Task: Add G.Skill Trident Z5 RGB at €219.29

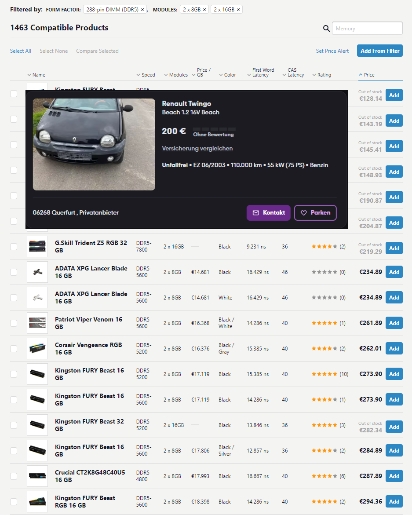Action: coord(394,248)
